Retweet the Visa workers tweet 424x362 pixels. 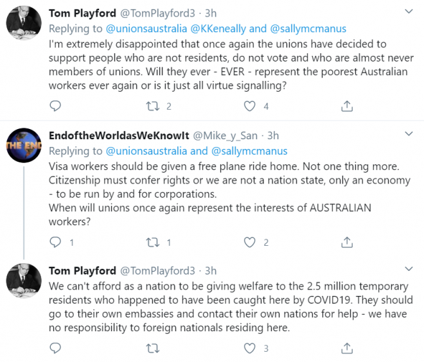[153, 243]
